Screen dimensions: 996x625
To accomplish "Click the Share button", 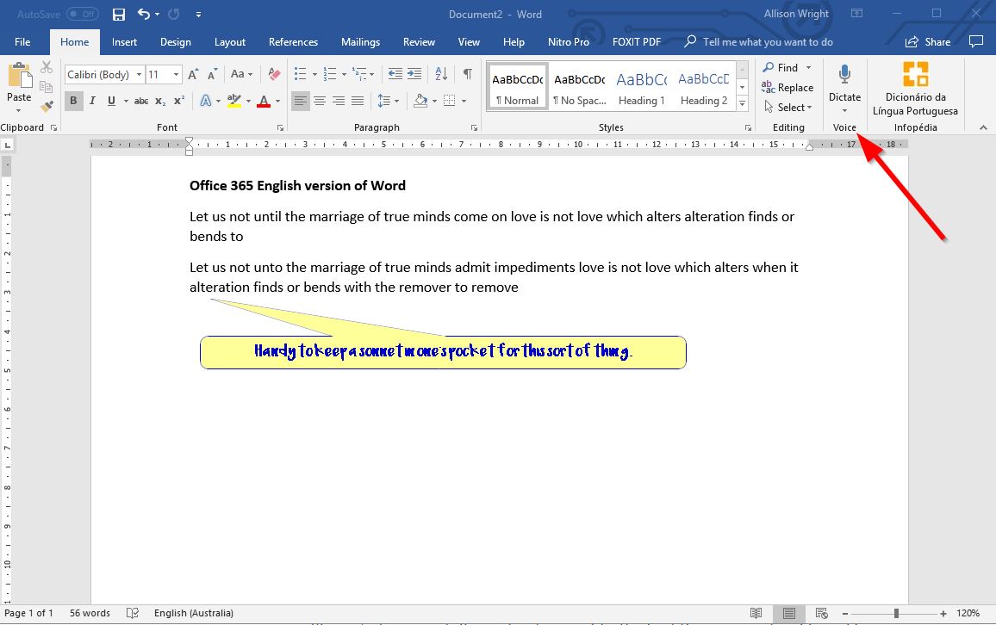I will point(928,42).
